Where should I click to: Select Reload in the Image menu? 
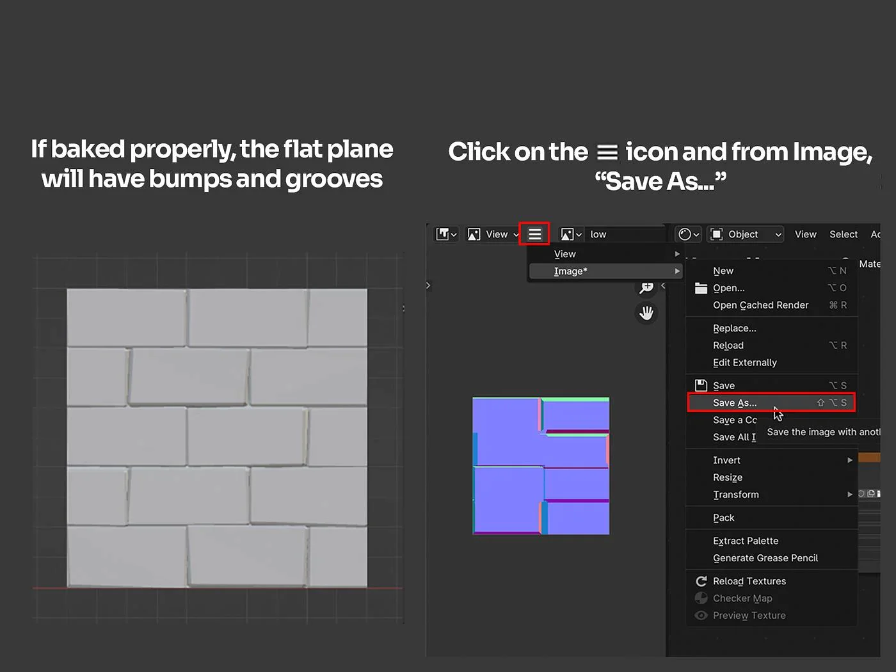click(772, 346)
